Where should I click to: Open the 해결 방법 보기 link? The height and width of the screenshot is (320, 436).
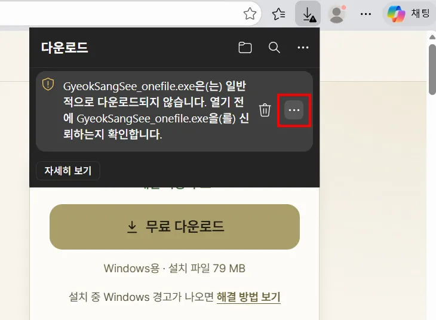(248, 297)
